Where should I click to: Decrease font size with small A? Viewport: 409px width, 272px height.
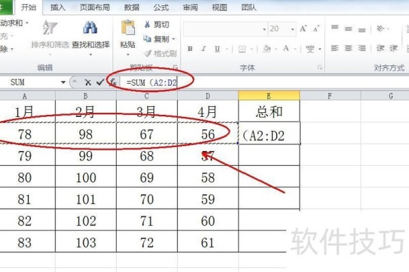(316, 29)
